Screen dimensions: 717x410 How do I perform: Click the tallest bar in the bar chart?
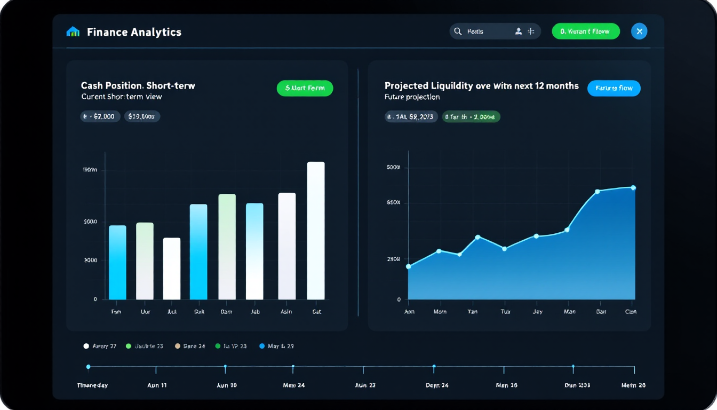point(316,231)
